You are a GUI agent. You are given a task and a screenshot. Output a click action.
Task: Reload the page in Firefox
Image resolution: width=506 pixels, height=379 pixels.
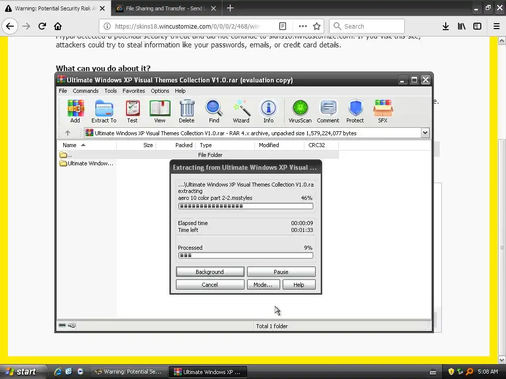click(42, 26)
